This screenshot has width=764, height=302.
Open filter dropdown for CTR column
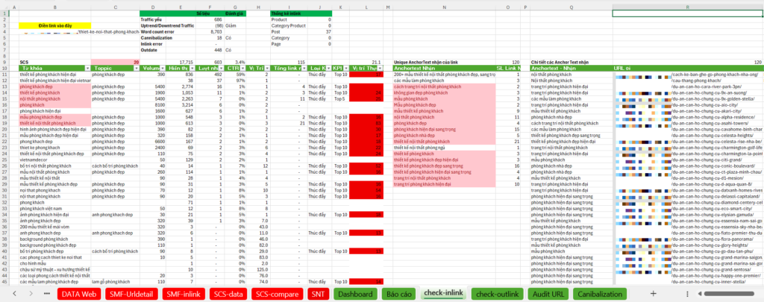242,69
